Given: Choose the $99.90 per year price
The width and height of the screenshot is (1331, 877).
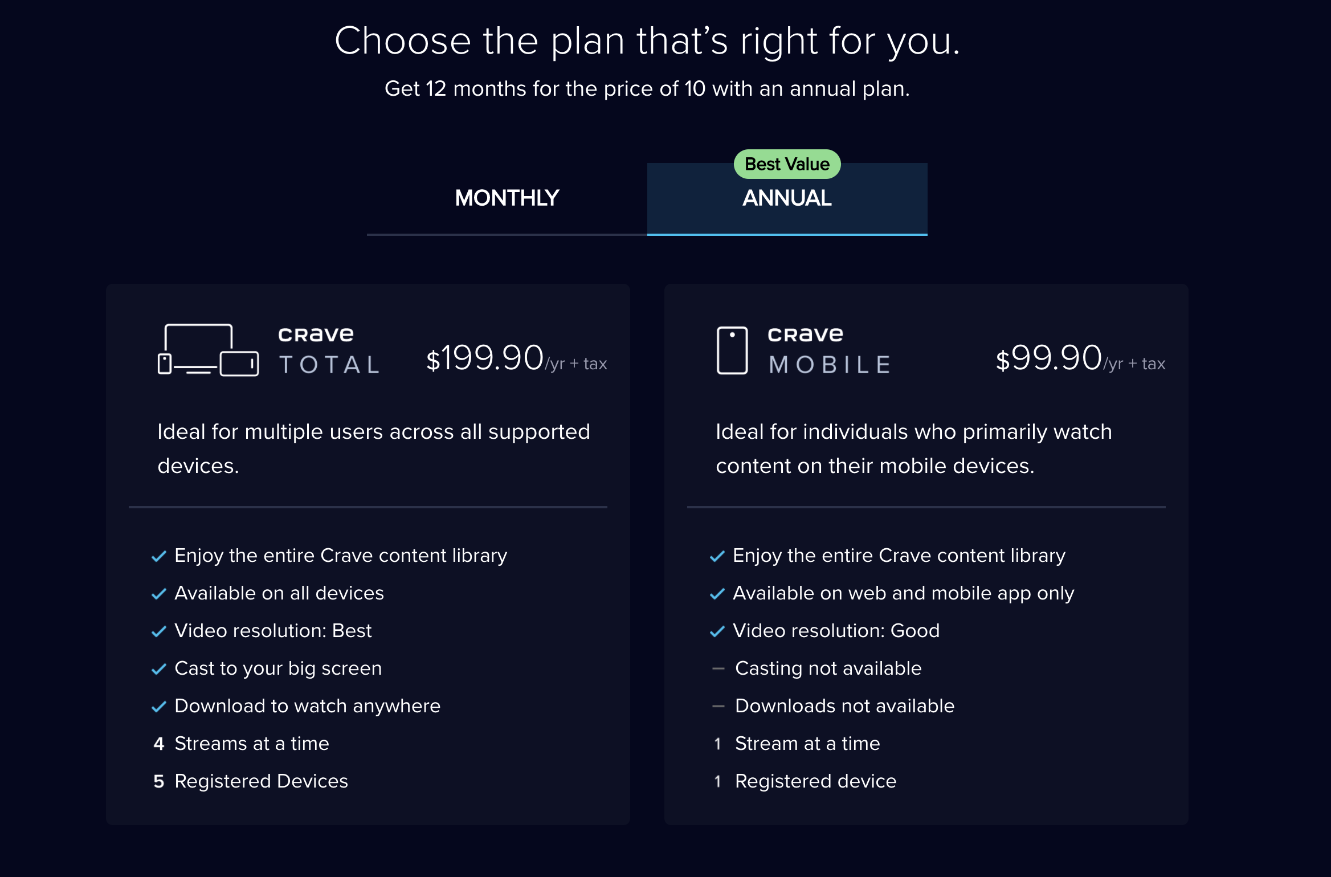Looking at the screenshot, I should point(1080,358).
